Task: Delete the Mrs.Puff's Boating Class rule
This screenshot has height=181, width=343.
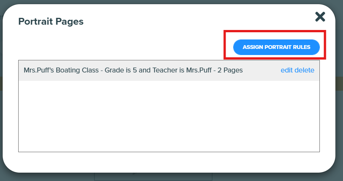Action: click(304, 70)
